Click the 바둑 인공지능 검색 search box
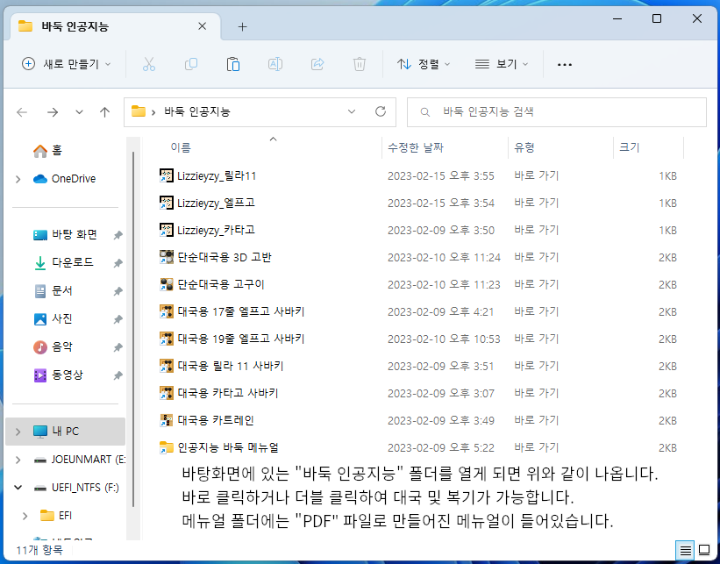Screen dimensions: 720x564 pyautogui.click(x=557, y=111)
